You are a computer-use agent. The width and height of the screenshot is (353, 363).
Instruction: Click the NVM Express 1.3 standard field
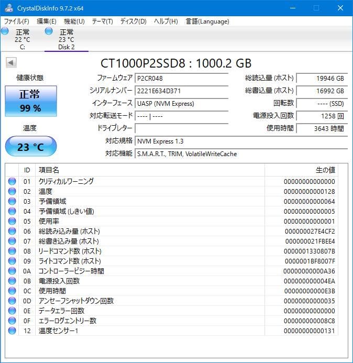(241, 141)
